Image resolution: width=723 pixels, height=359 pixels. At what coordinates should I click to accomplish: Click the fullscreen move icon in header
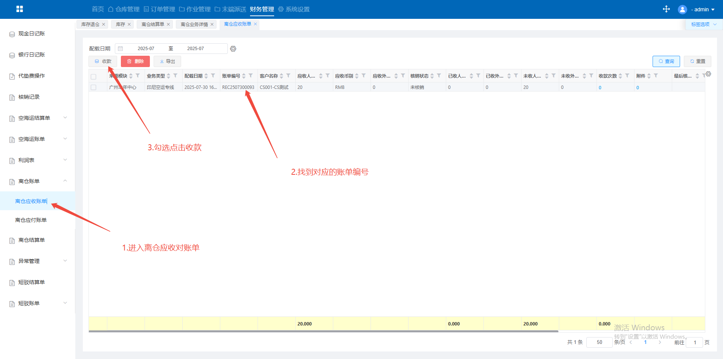tap(666, 9)
